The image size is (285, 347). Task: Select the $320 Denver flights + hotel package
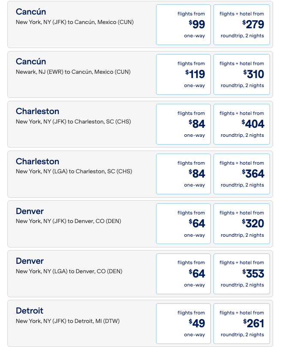coord(241,223)
